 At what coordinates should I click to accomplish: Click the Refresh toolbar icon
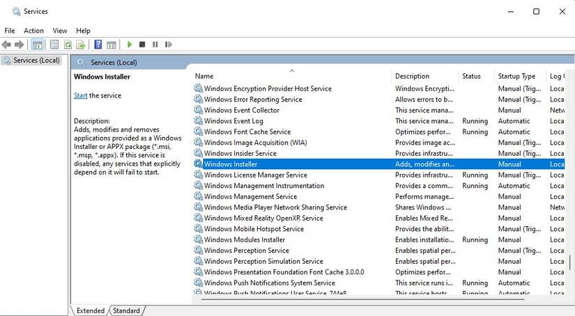(68, 45)
